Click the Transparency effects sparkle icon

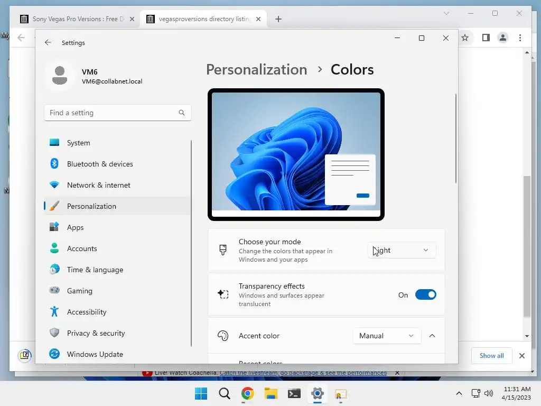223,294
